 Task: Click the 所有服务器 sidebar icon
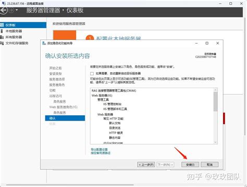[x=2, y=37]
